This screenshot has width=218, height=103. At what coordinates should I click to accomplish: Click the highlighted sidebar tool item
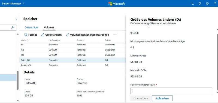click(8, 77)
